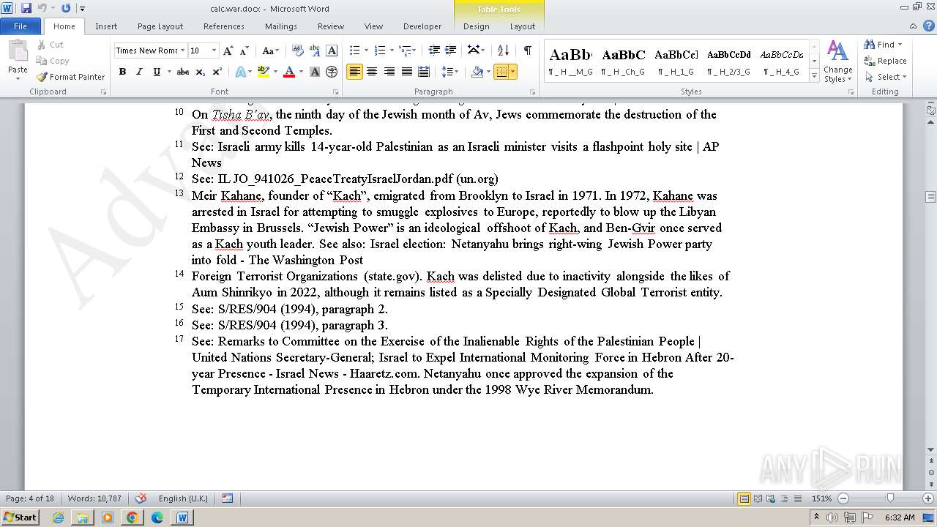Switch to References tab
The width and height of the screenshot is (937, 527).
(x=224, y=26)
